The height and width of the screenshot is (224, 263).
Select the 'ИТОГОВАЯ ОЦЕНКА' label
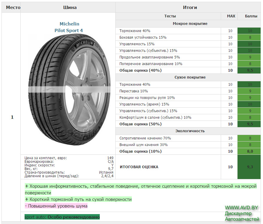tap(139, 167)
